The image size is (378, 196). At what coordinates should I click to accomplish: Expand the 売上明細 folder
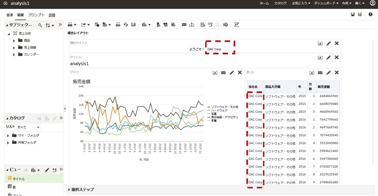click(14, 48)
